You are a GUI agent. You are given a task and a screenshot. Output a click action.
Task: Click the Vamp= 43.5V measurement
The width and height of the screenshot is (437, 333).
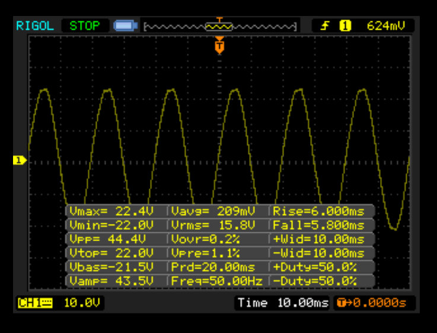(x=111, y=281)
